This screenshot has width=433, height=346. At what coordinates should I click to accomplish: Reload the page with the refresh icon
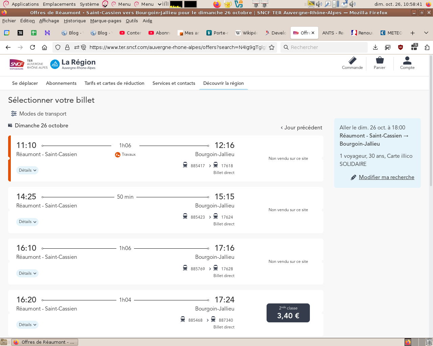(32, 47)
